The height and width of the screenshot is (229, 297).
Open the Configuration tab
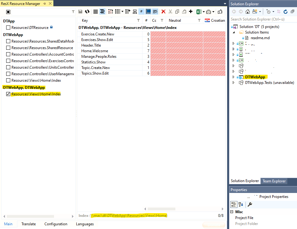56,224
